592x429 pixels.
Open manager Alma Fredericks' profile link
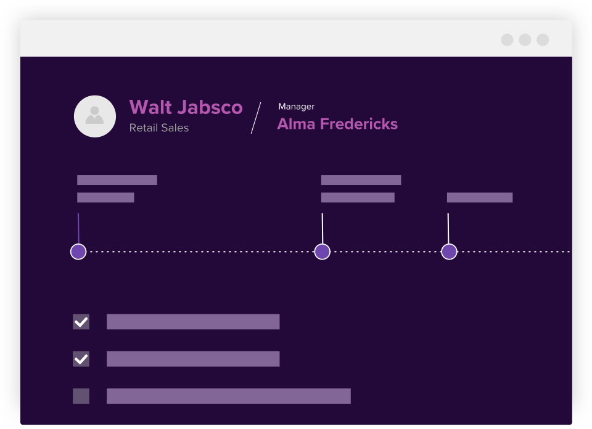[x=337, y=124]
